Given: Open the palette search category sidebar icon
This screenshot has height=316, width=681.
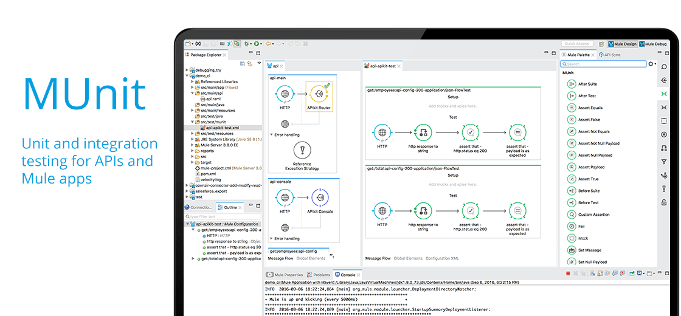Looking at the screenshot, I should tap(663, 67).
